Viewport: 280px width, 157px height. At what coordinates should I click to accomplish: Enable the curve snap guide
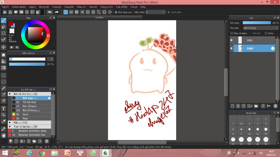[99, 12]
